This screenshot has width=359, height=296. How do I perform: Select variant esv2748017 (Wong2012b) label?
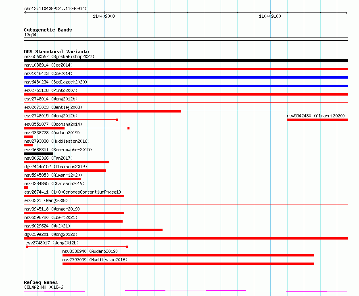(52, 243)
